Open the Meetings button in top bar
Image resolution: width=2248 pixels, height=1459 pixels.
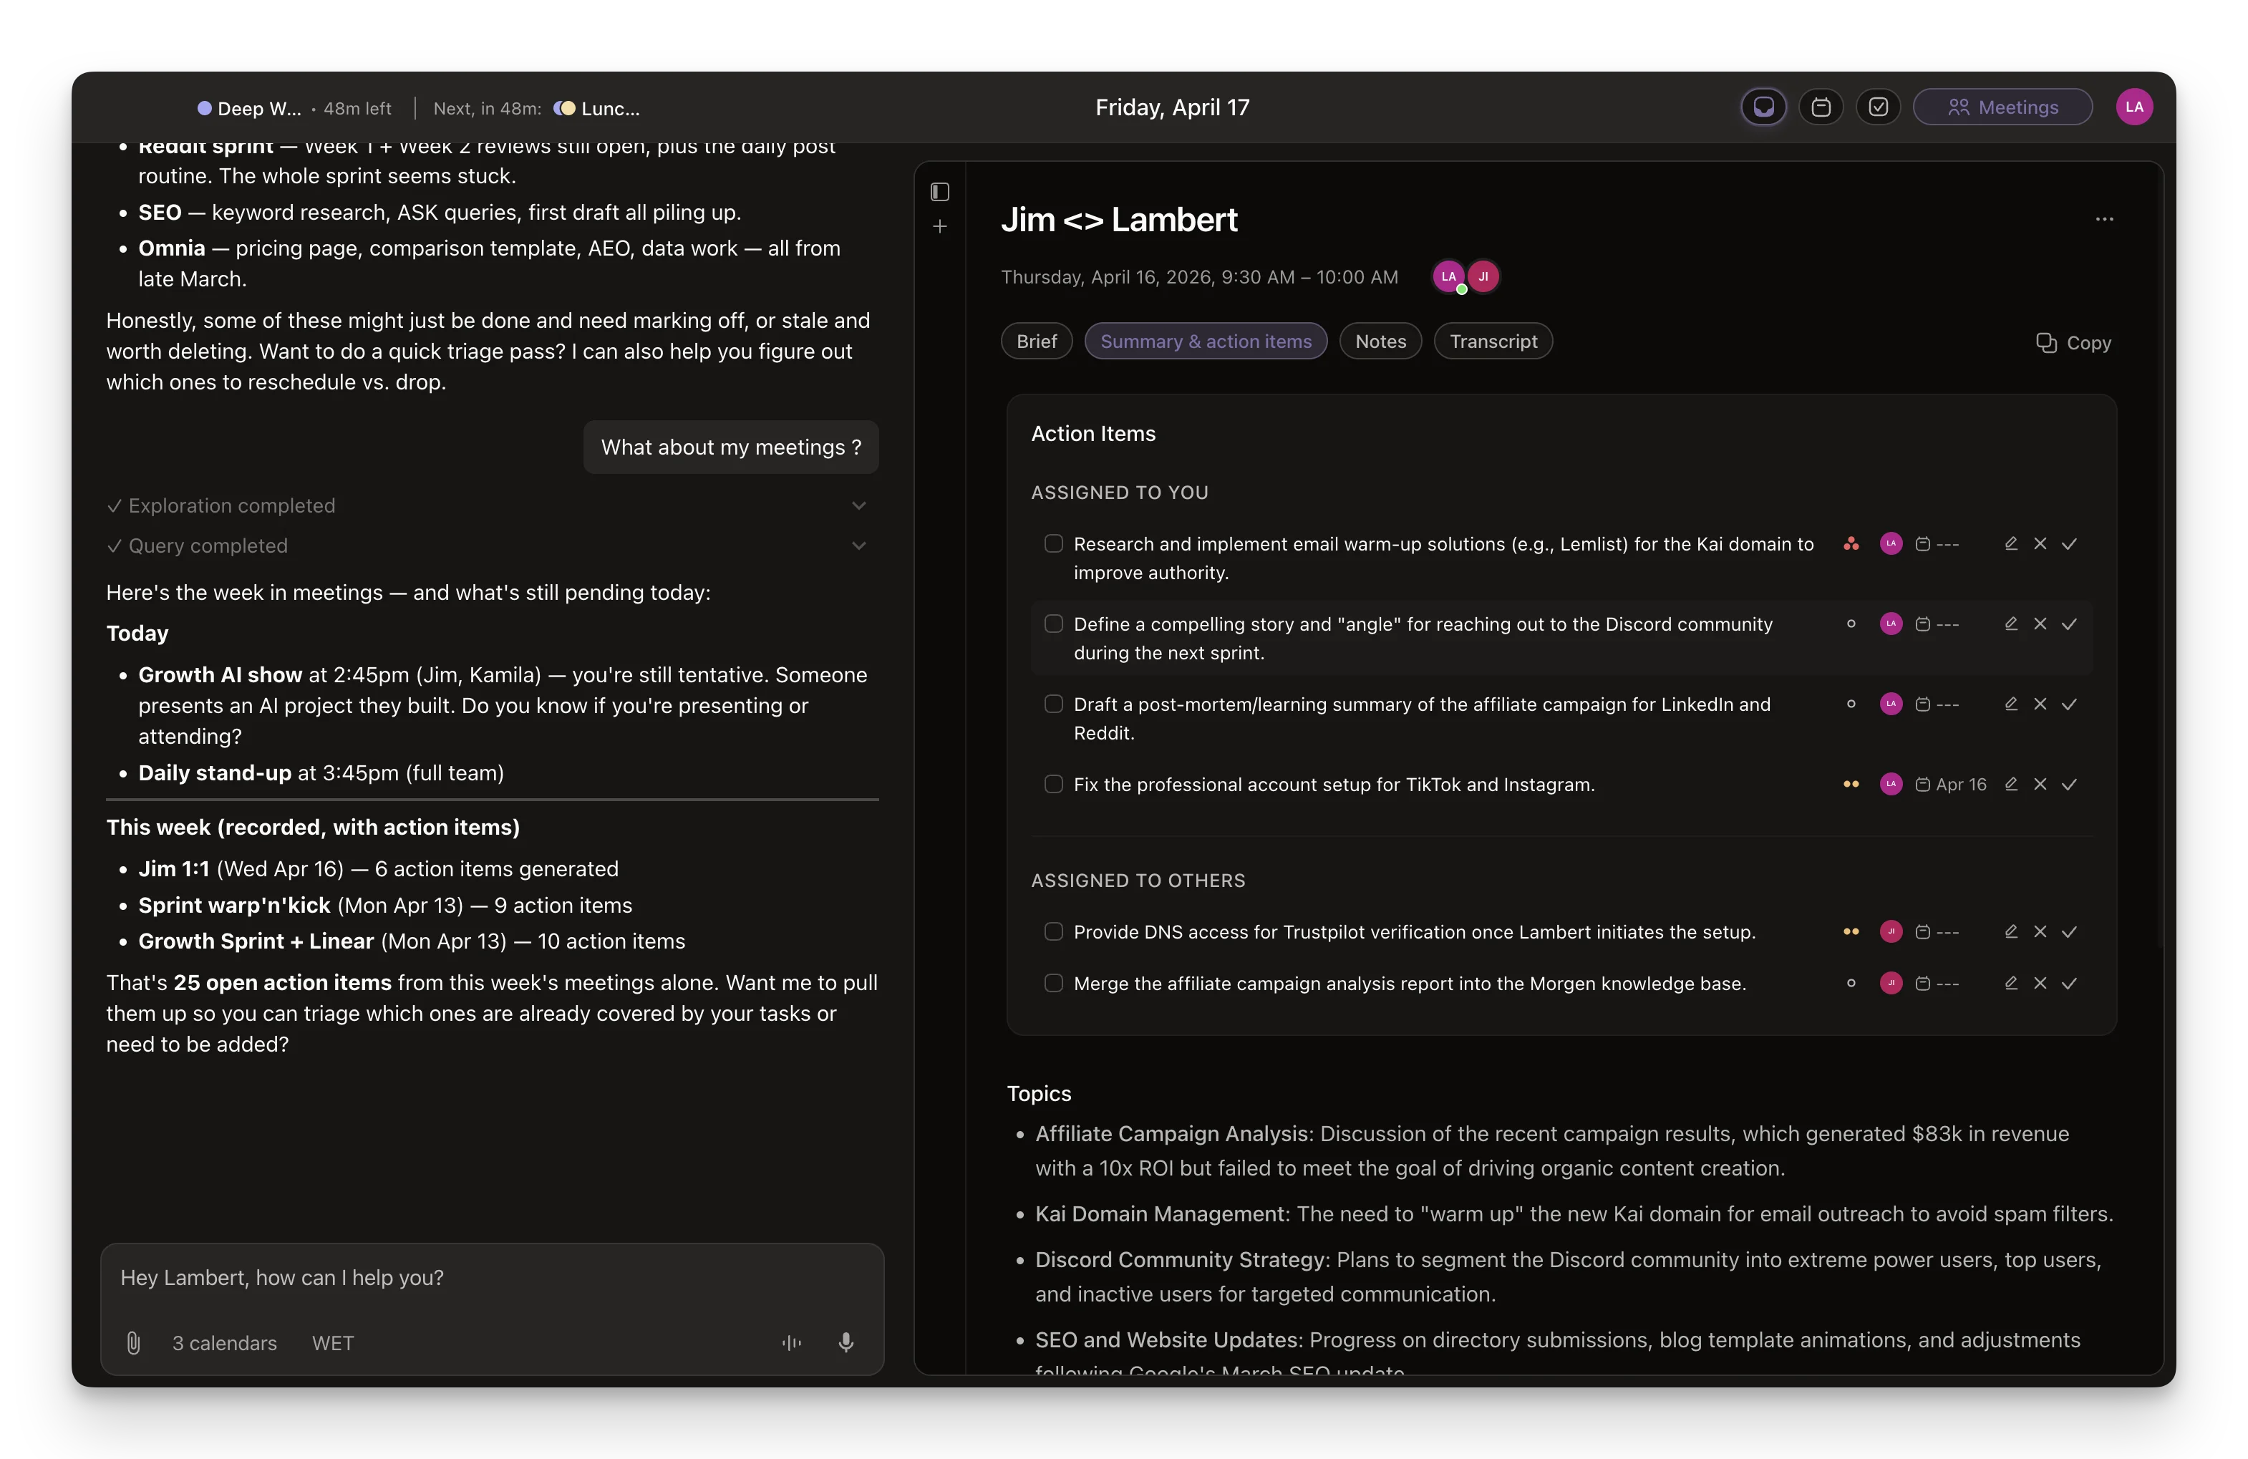(x=2002, y=107)
